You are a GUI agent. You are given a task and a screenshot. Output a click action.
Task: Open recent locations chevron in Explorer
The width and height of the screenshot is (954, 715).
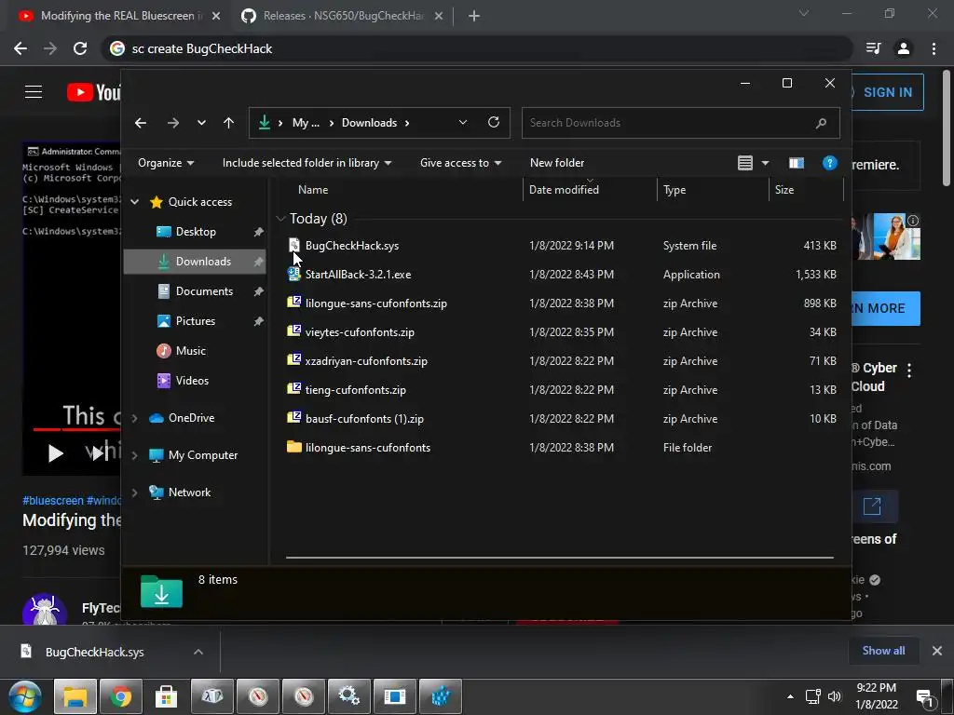(x=201, y=123)
